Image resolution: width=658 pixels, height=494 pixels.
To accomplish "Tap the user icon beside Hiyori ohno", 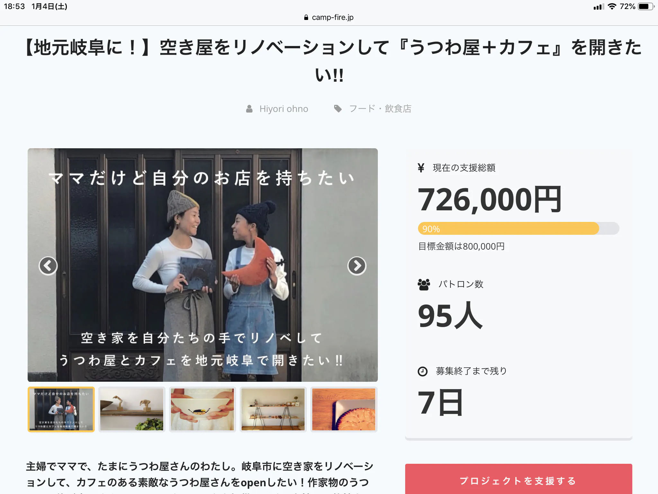I will [249, 109].
